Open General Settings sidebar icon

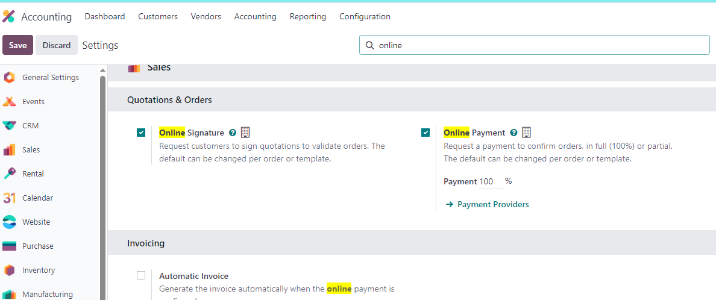click(x=9, y=78)
